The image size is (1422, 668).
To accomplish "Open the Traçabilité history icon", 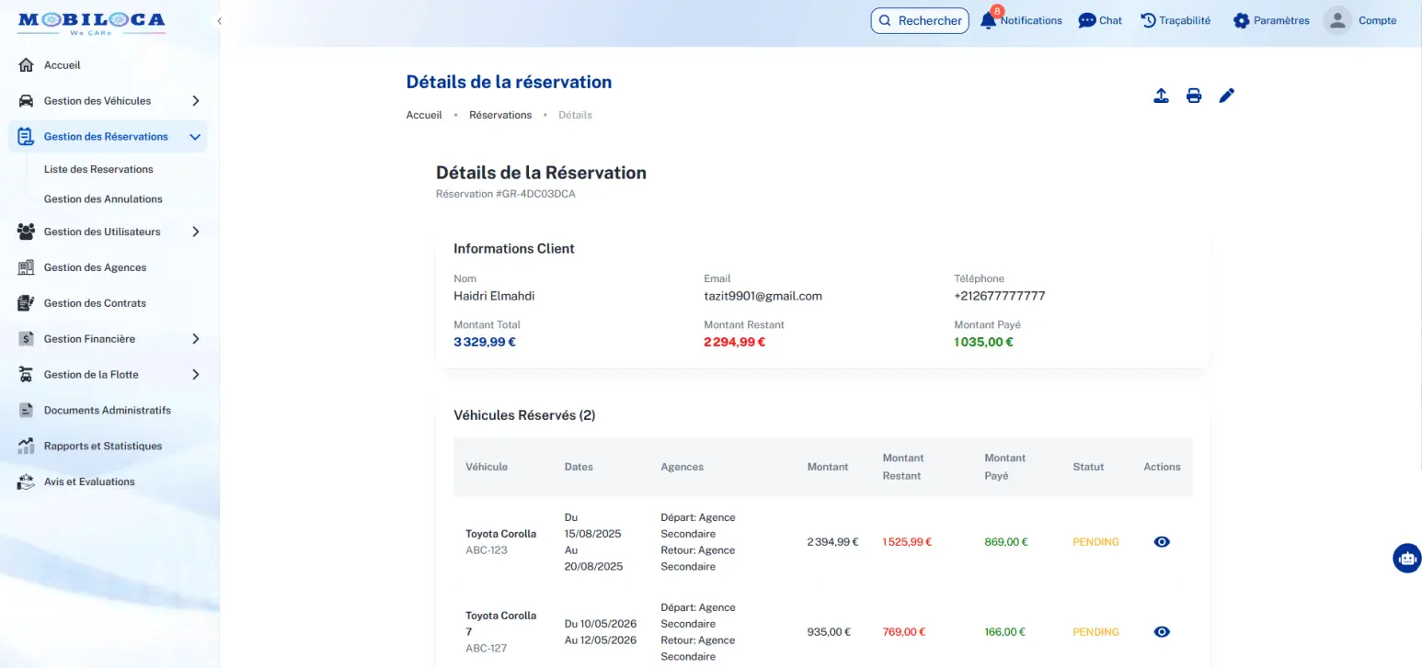I will (x=1148, y=20).
